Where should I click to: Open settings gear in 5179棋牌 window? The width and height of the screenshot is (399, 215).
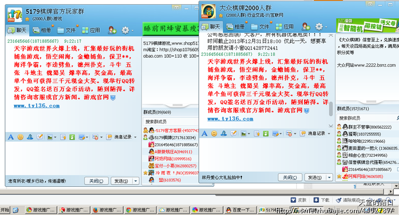[125, 31]
